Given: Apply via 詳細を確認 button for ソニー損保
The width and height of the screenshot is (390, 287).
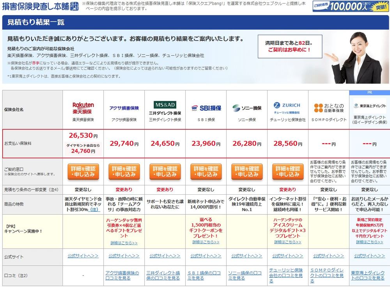Looking at the screenshot, I should (x=247, y=172).
